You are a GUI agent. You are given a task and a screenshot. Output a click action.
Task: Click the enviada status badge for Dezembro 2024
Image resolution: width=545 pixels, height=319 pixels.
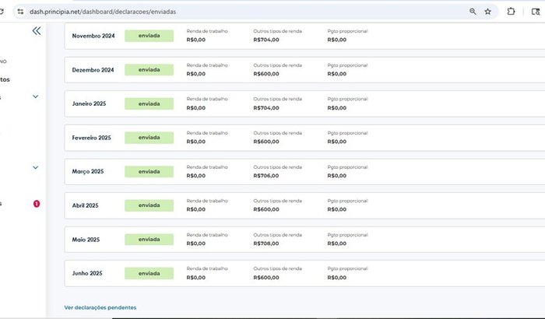(x=149, y=70)
